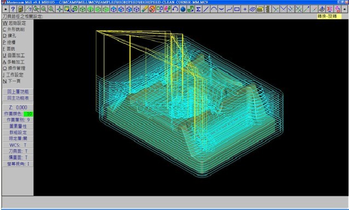The width and height of the screenshot is (349, 210).
Task: Open the 外形銑削 contour menu item
Action: coord(14,30)
